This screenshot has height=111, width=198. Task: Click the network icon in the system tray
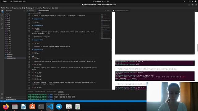190,1
